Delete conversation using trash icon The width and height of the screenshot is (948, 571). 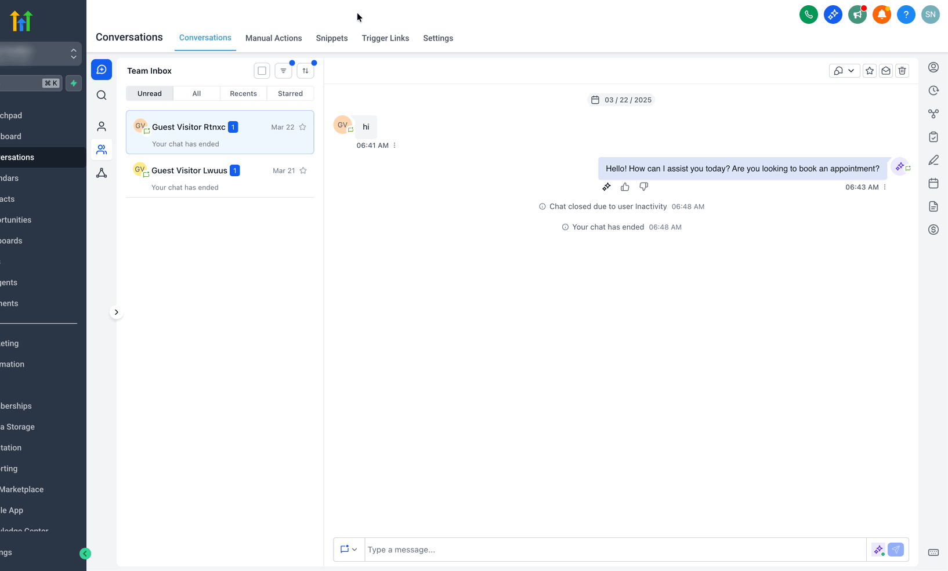click(902, 71)
